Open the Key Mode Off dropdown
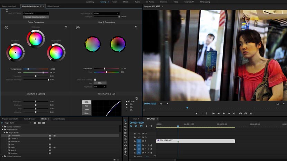287x161 pixels. tap(100, 87)
